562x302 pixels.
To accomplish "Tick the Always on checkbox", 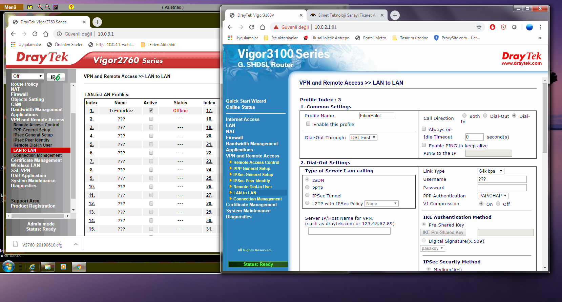I will (x=424, y=129).
